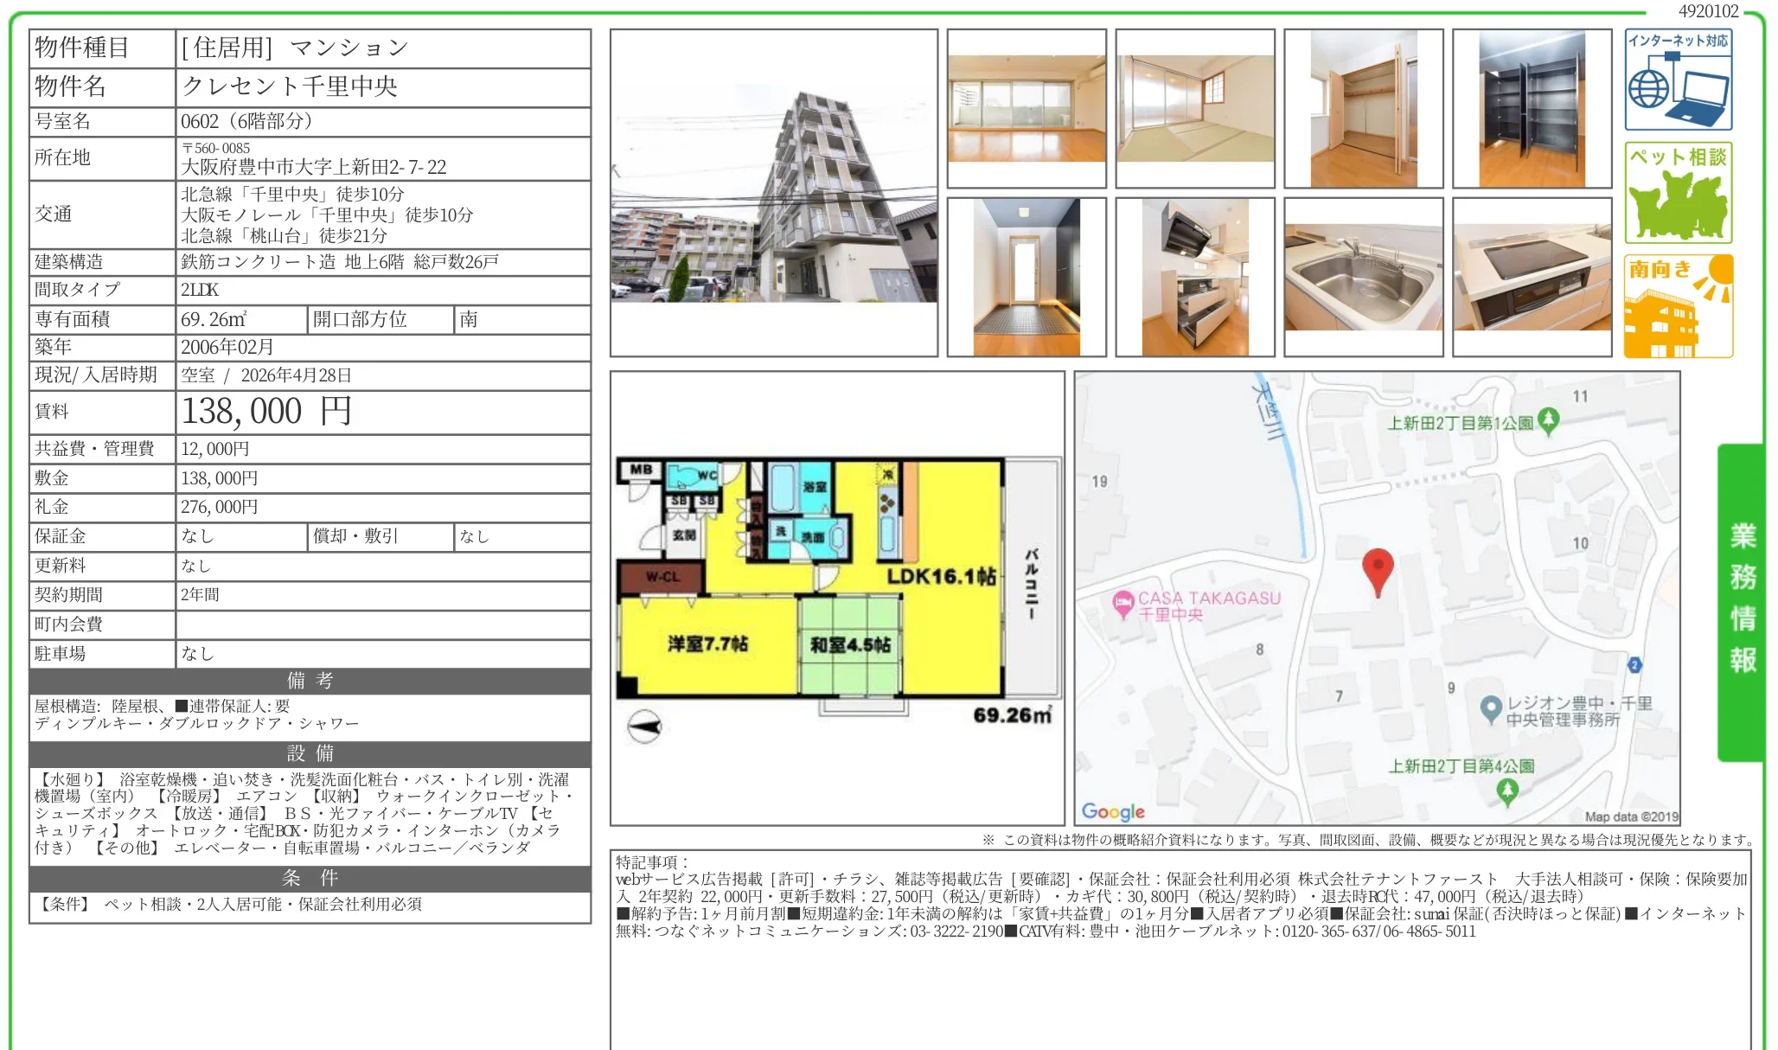Open the 業務情報 green side tab

tap(1741, 600)
